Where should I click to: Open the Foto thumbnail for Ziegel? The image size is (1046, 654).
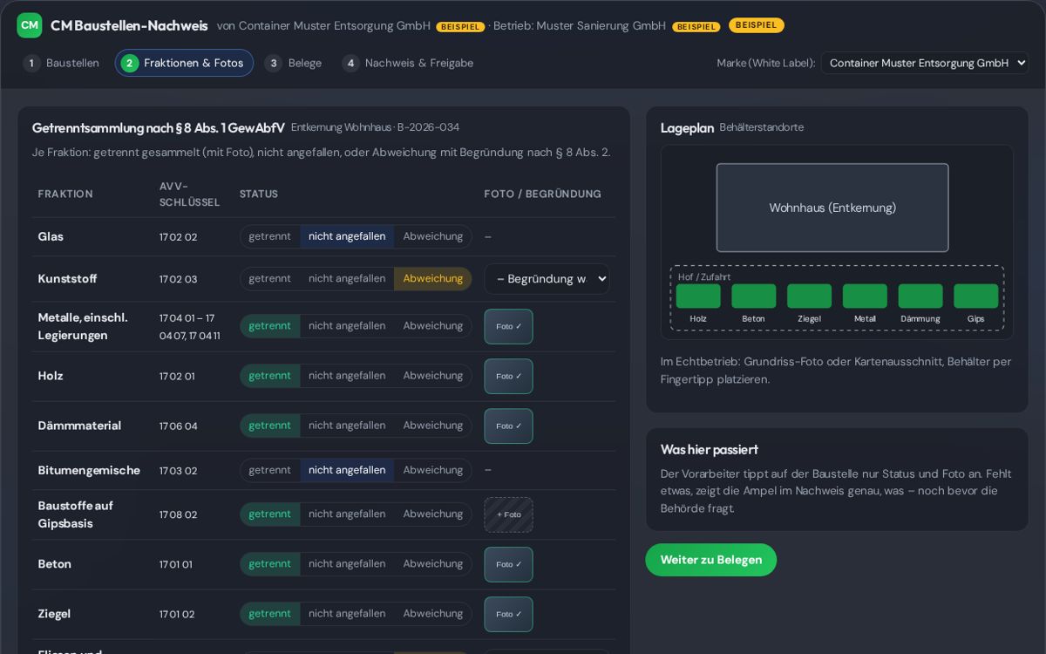[508, 614]
